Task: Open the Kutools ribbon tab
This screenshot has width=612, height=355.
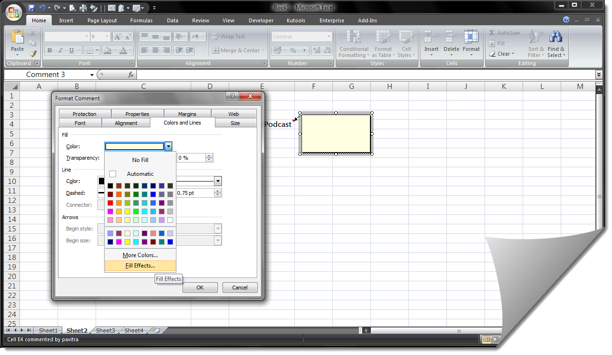Action: (296, 20)
